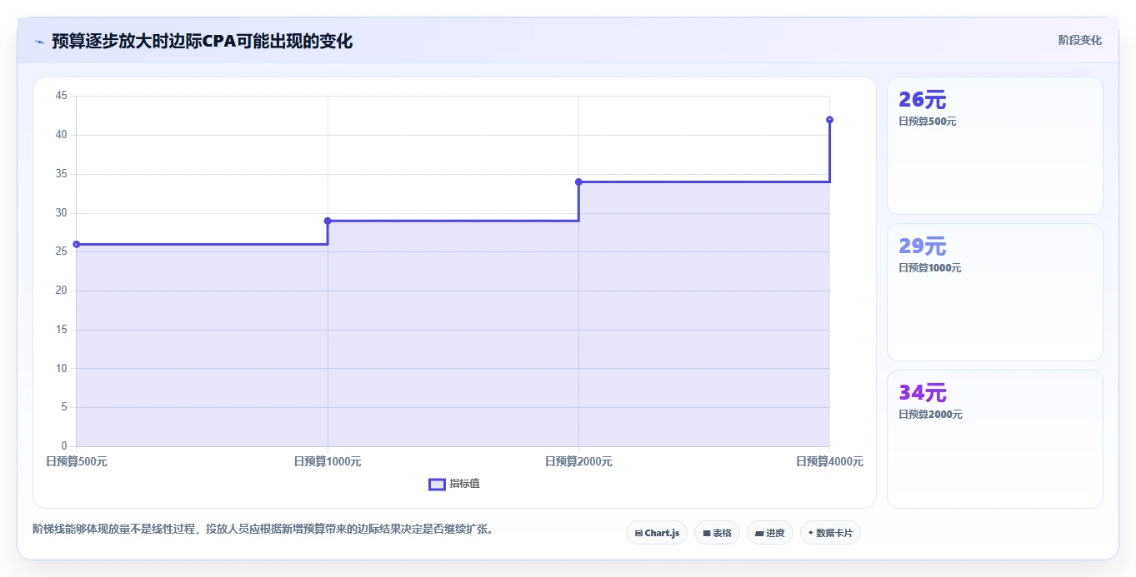The width and height of the screenshot is (1136, 577).
Task: Click the 阶段变化 label in header
Action: point(1080,40)
